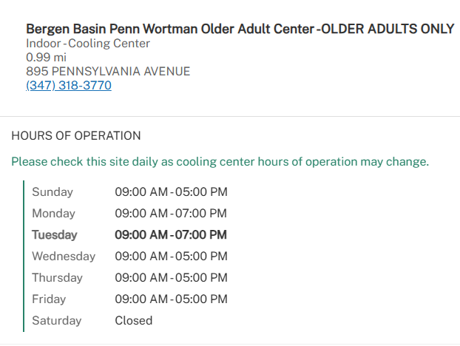Viewport: 460px width, 346px height.
Task: Click the Bergen Basin Penn Wortman center title
Action: pos(240,29)
